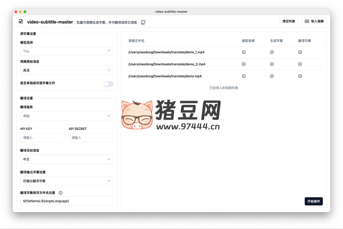
Task: Click the 清空列表 clear list button
Action: click(x=289, y=21)
